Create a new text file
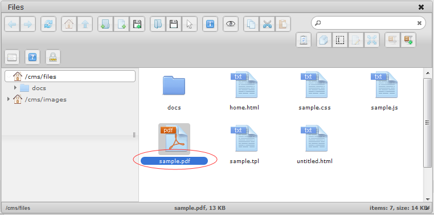This screenshot has height=215, width=434. (121, 24)
